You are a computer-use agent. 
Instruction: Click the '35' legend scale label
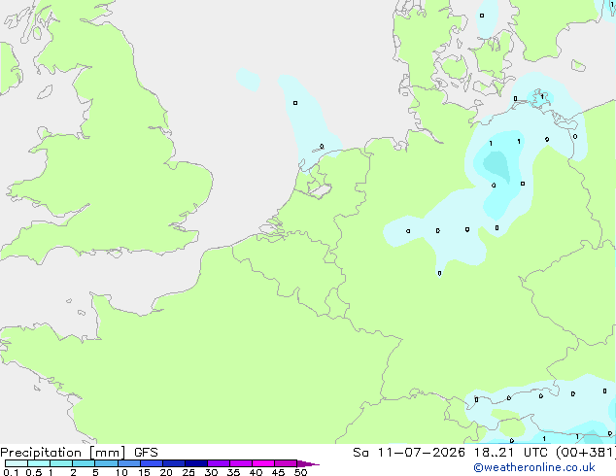pyautogui.click(x=233, y=472)
